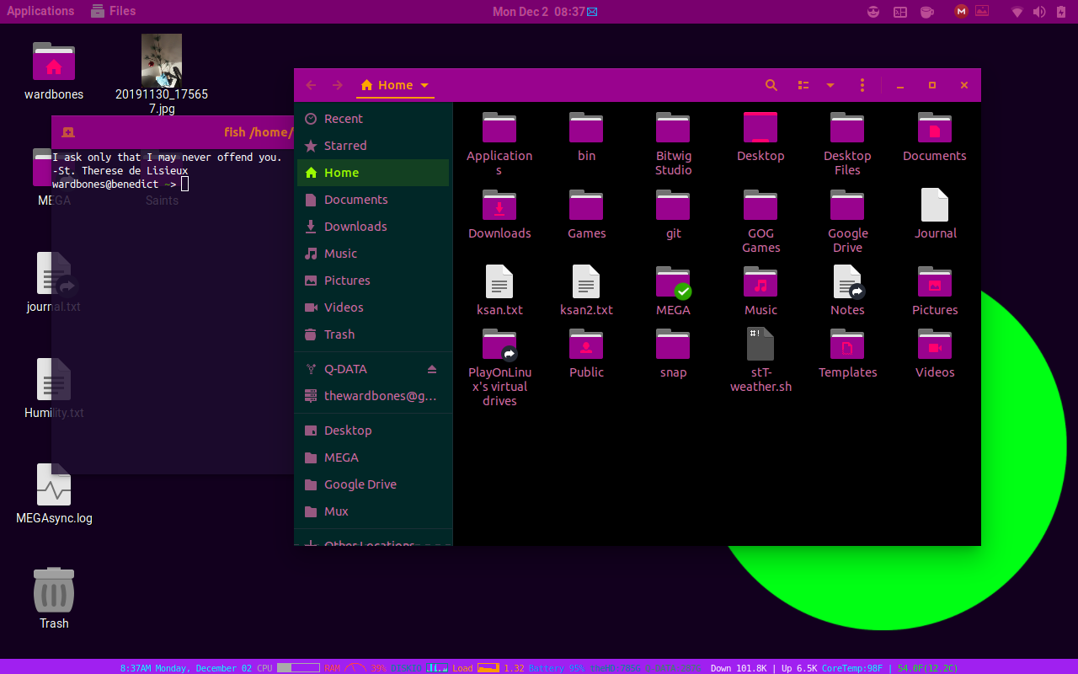Open the snap folder
1078x674 pixels.
(674, 354)
